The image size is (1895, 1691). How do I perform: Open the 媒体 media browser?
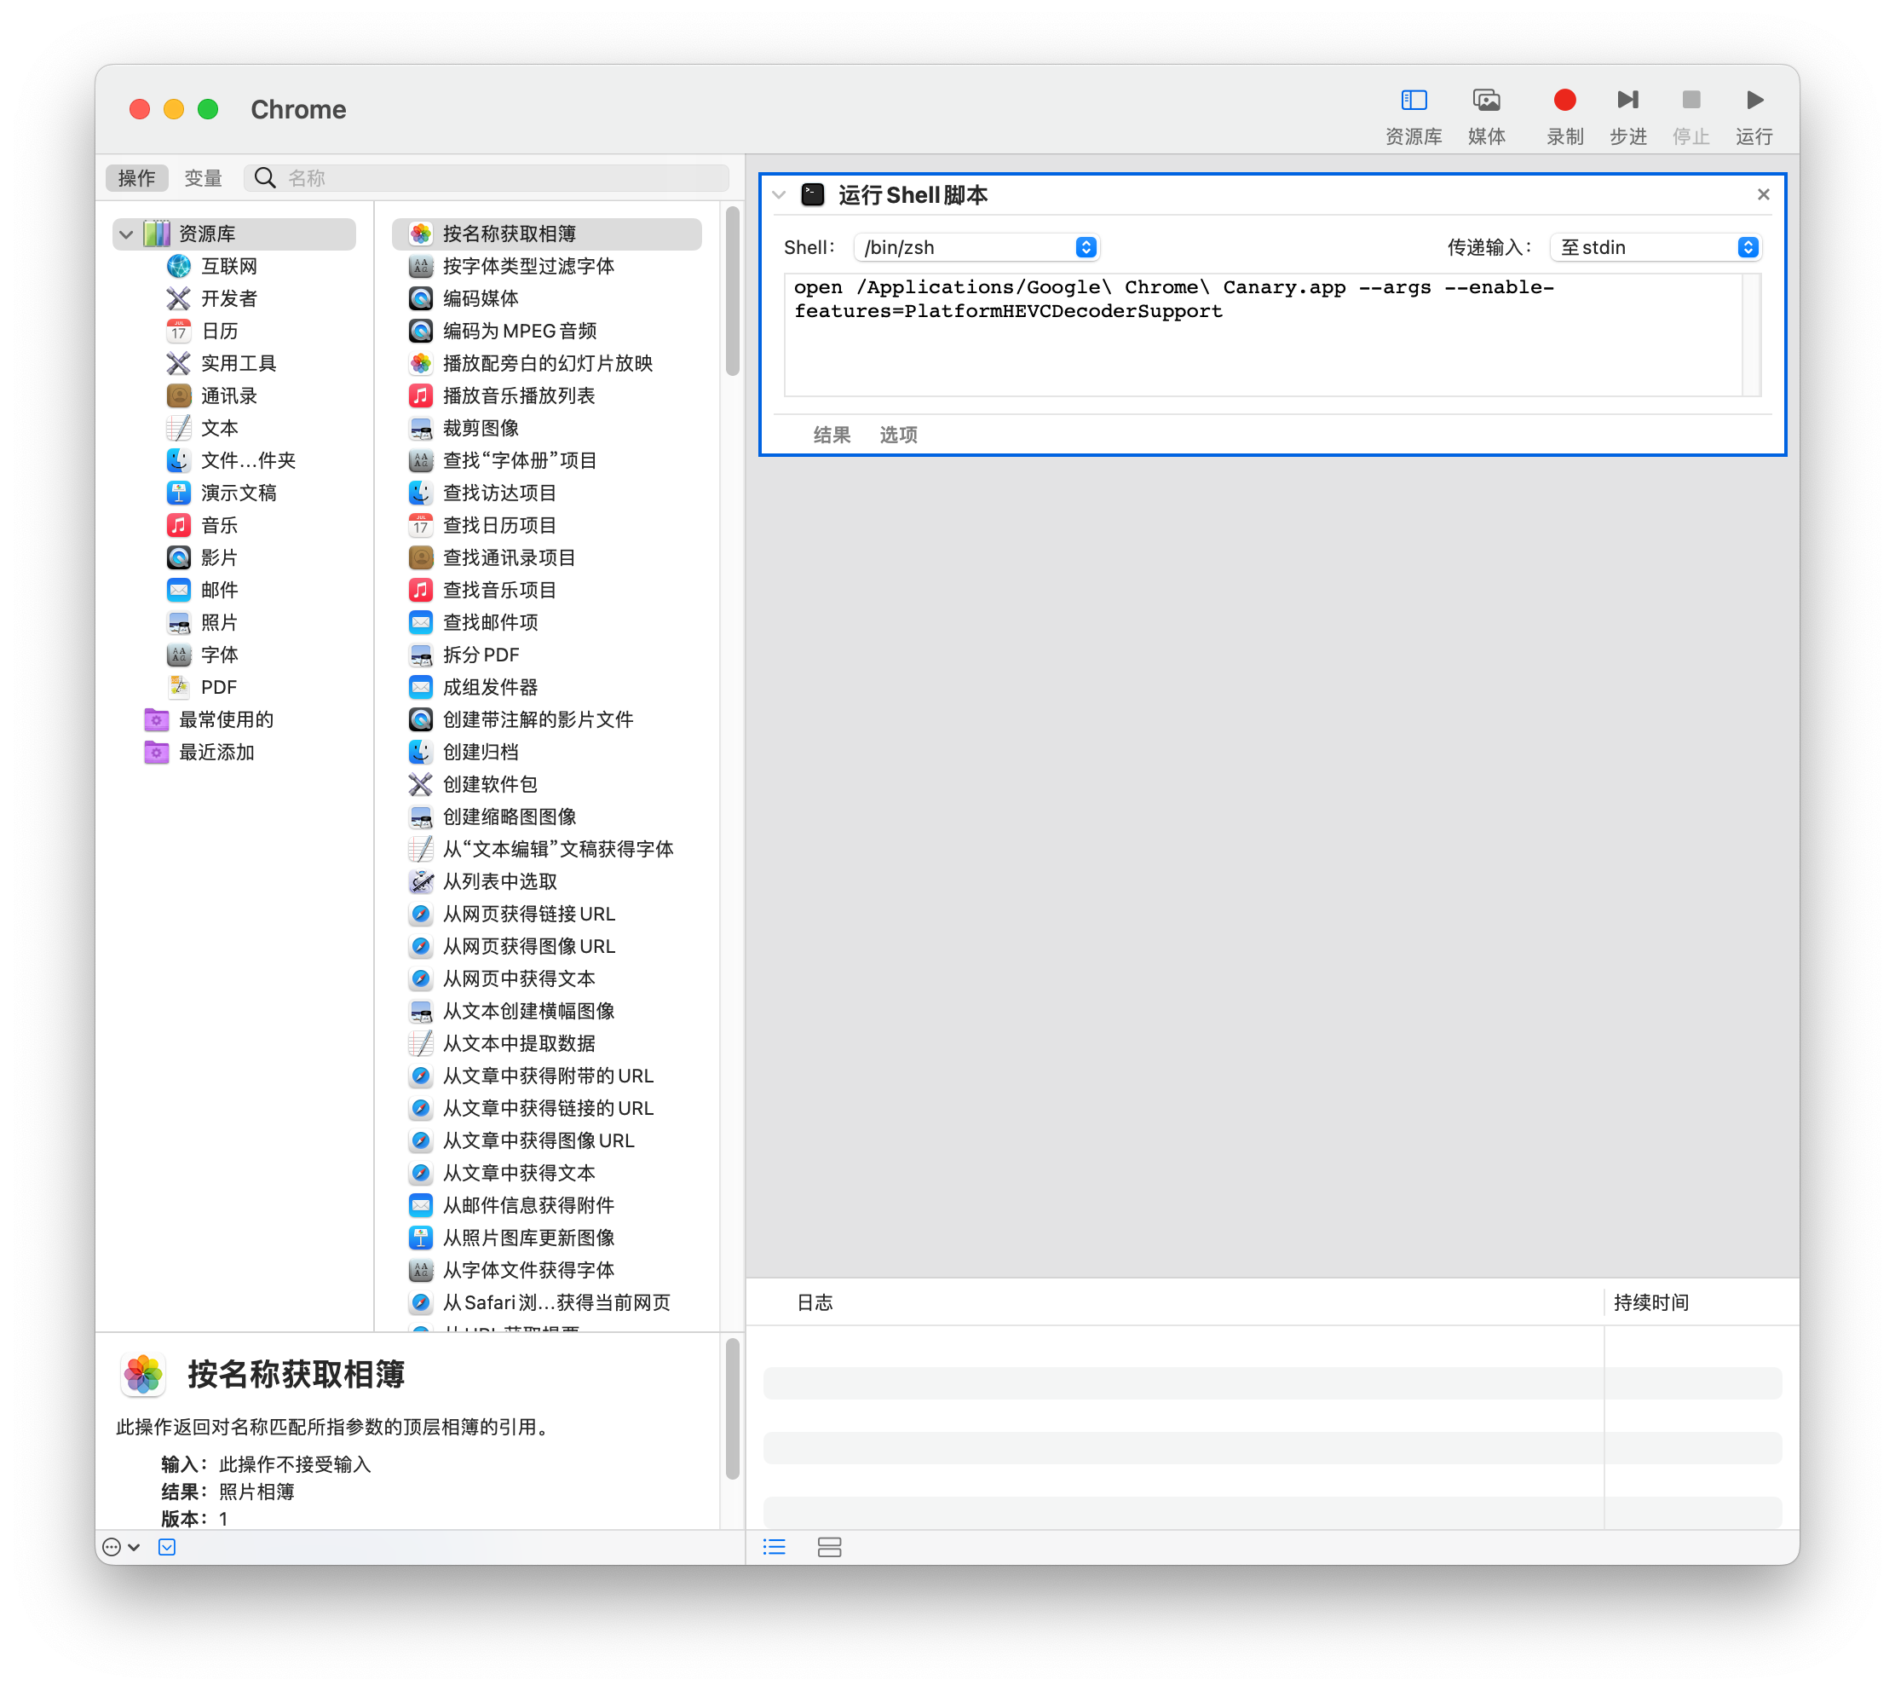1485,116
